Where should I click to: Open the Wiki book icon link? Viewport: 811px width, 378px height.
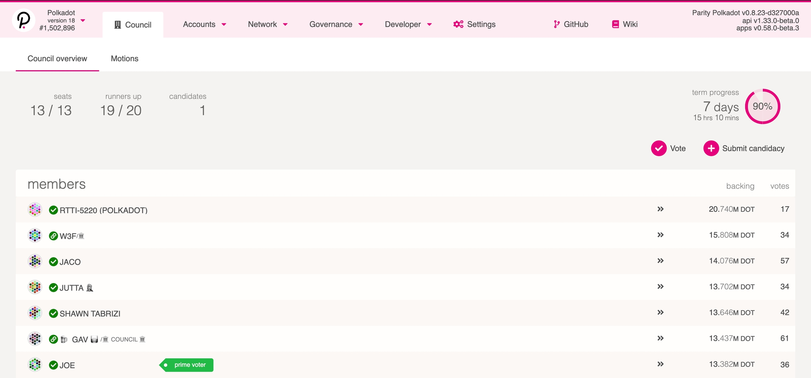tap(615, 24)
